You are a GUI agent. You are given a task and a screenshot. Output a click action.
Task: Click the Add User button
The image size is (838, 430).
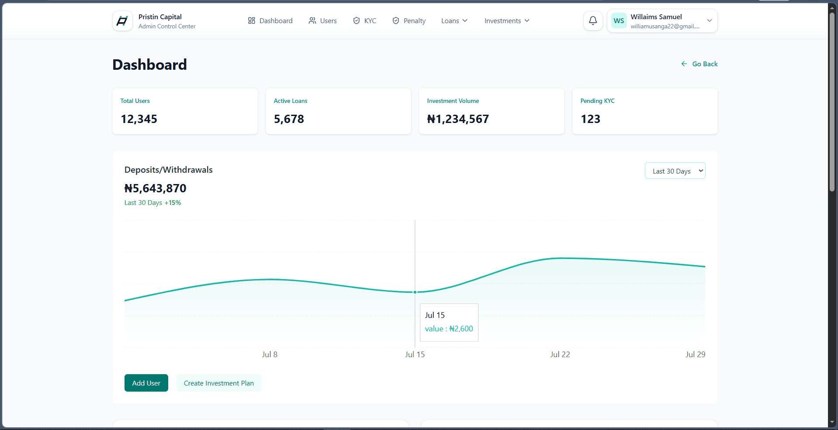(146, 383)
